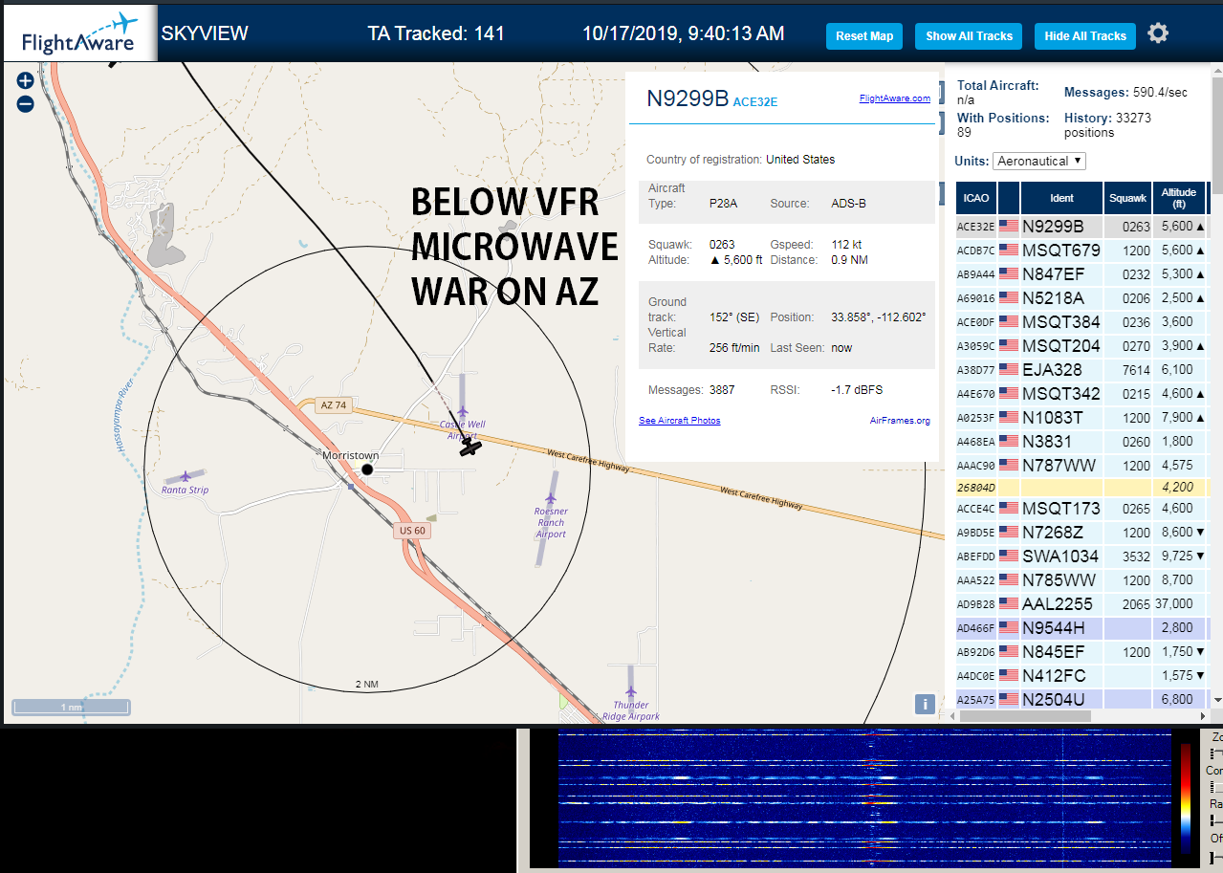The height and width of the screenshot is (873, 1223).
Task: Sort table by Ident column header
Action: tap(1061, 198)
